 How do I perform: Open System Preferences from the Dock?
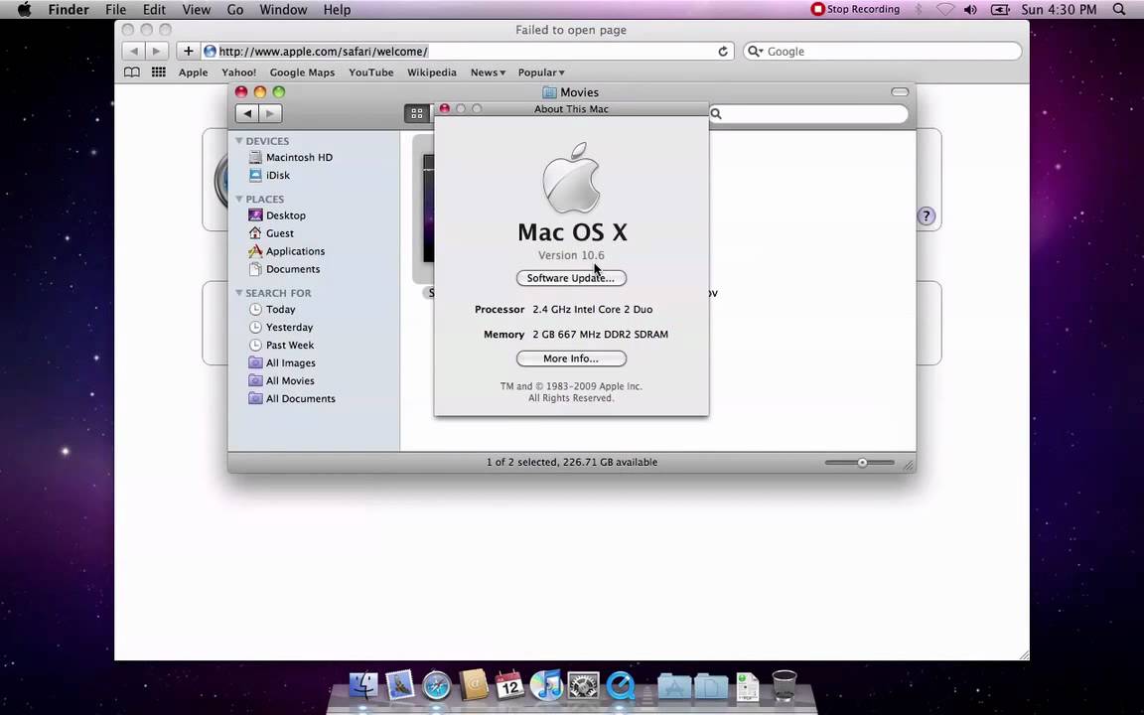[x=583, y=686]
